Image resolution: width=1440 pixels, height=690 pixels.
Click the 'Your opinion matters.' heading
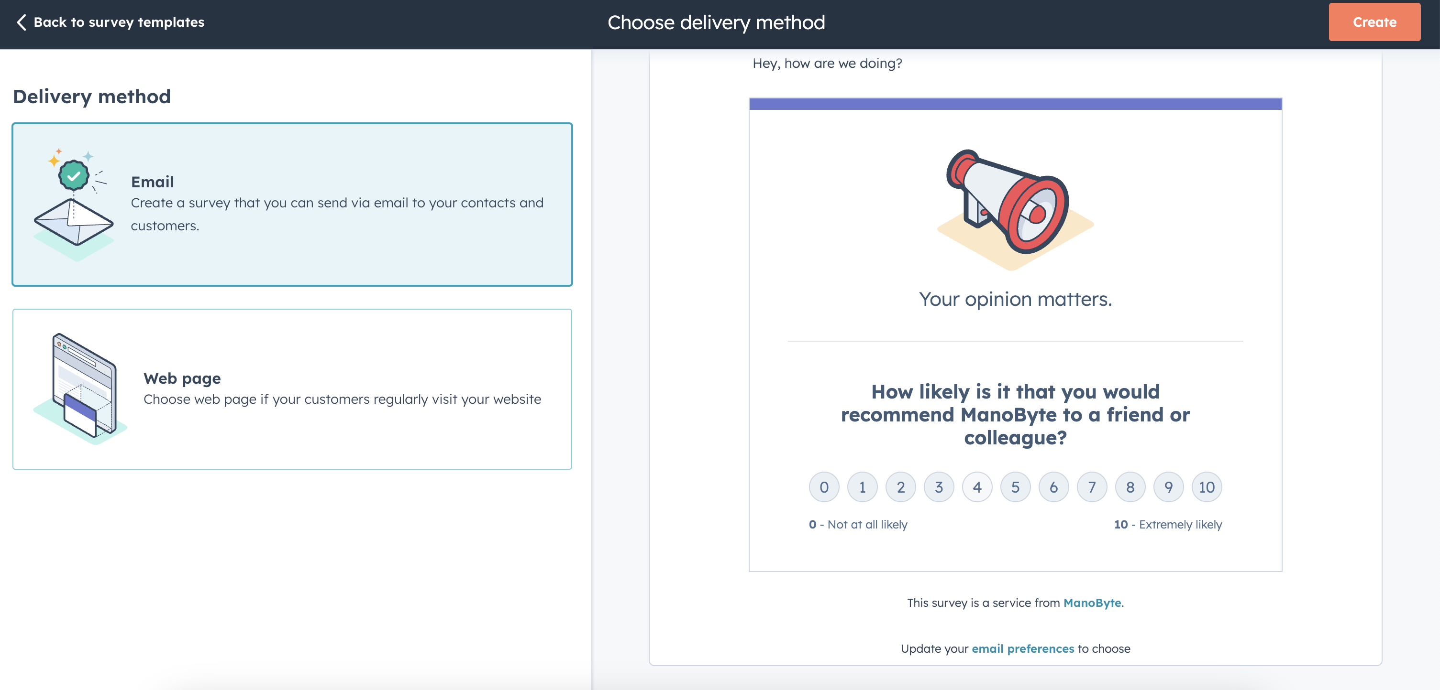(1015, 299)
